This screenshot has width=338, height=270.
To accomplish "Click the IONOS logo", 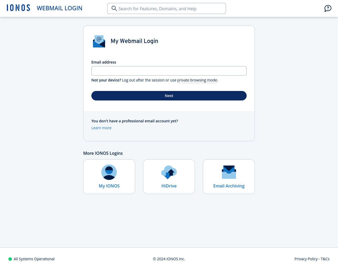I will (x=18, y=8).
